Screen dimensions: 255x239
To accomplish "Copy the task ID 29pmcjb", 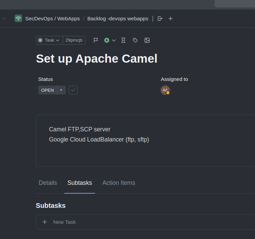I will point(74,40).
